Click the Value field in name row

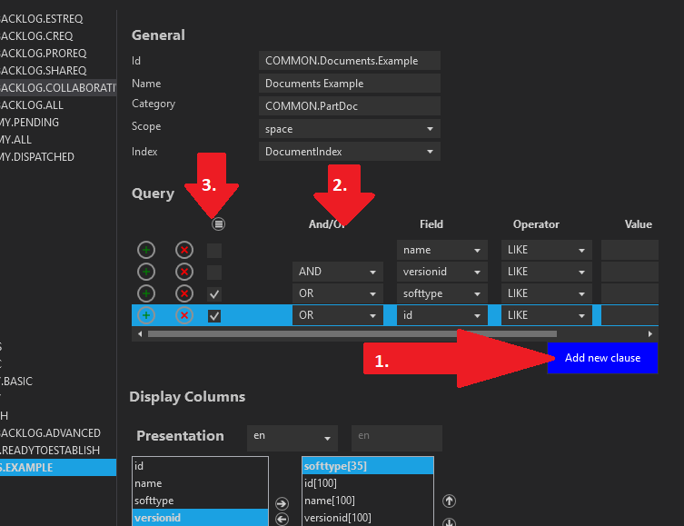point(629,250)
